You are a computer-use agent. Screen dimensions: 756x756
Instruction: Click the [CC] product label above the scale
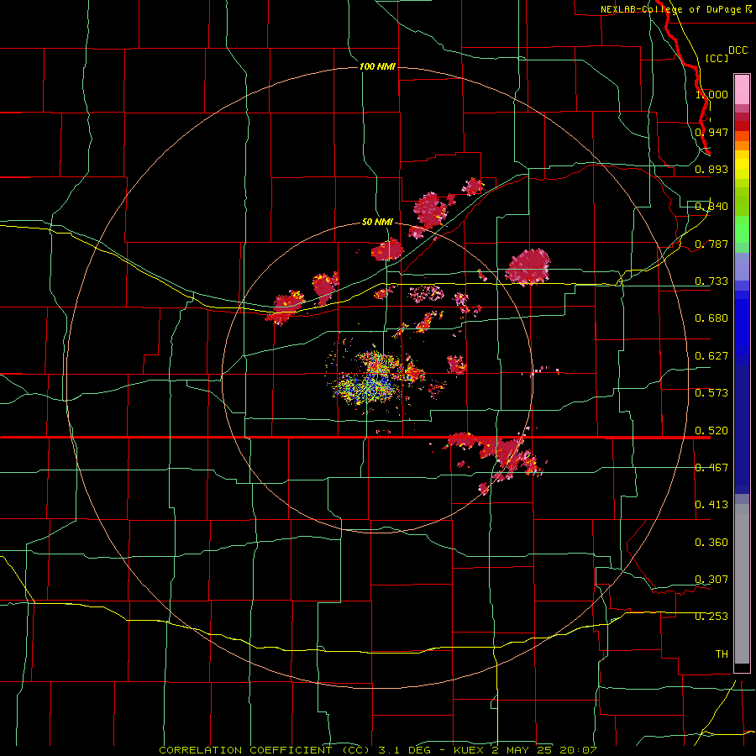coord(717,58)
